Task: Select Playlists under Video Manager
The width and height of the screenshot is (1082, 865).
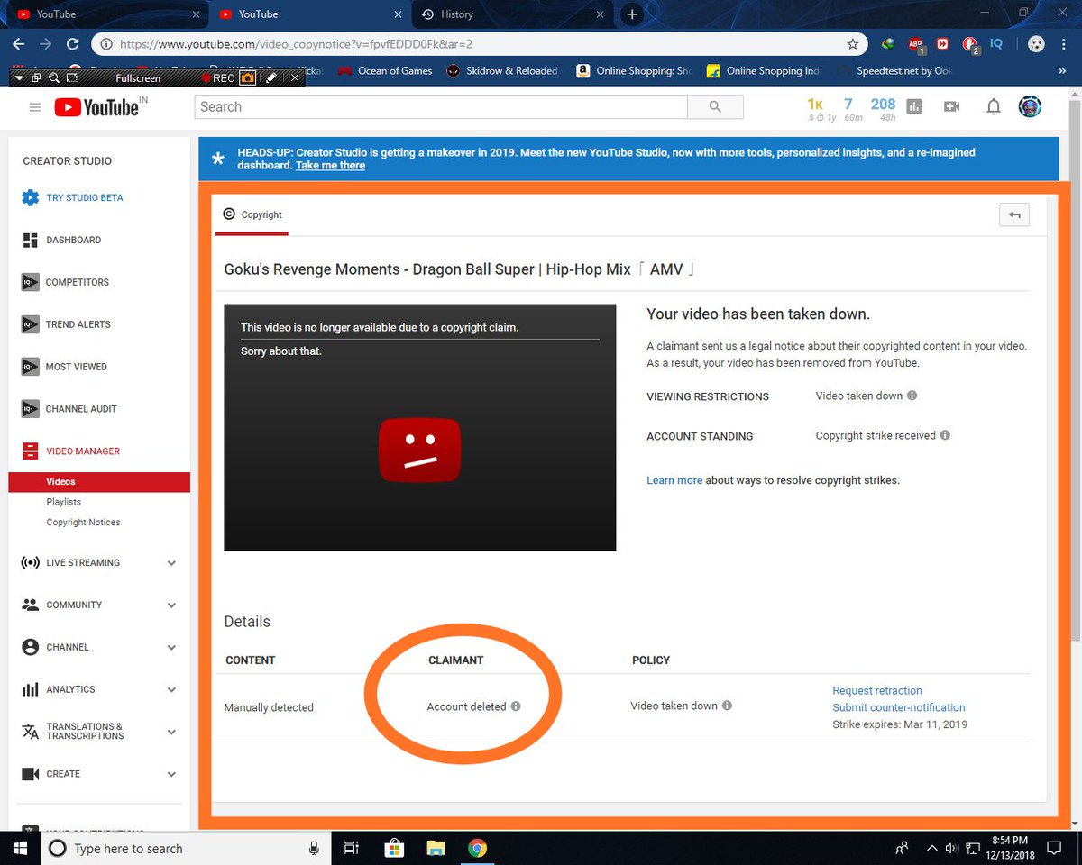Action: (64, 502)
